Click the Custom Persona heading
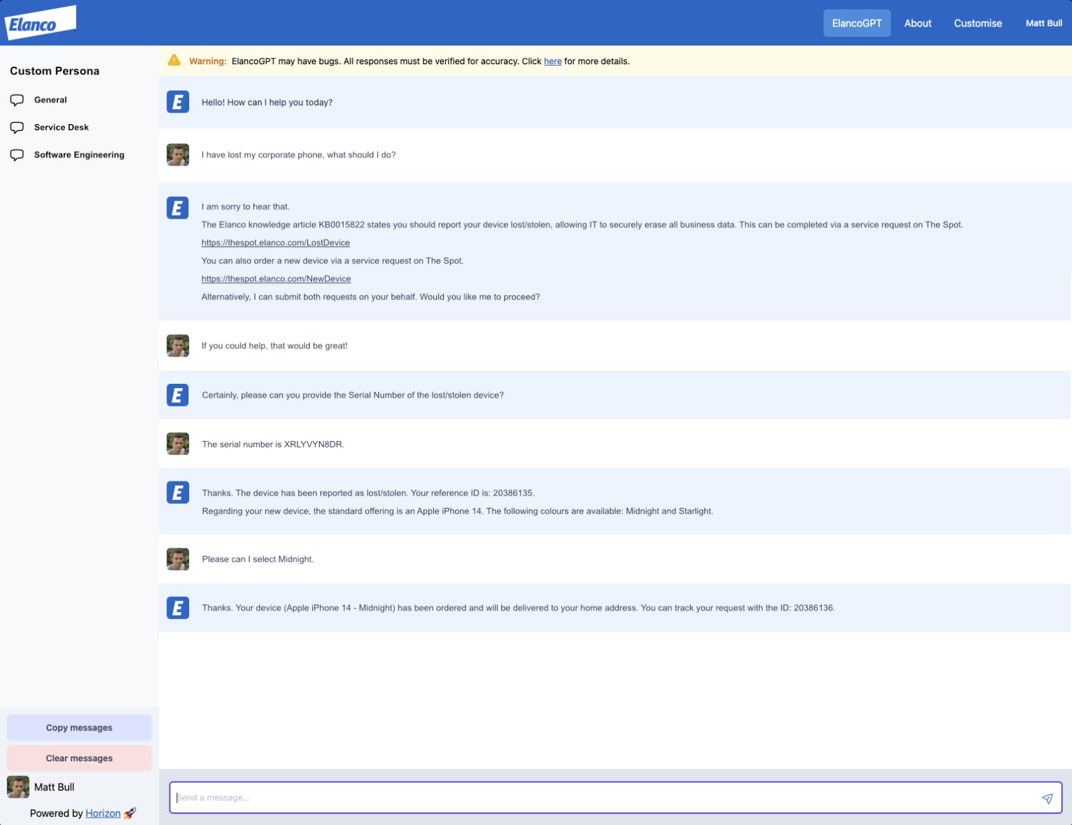The height and width of the screenshot is (825, 1072). point(54,71)
